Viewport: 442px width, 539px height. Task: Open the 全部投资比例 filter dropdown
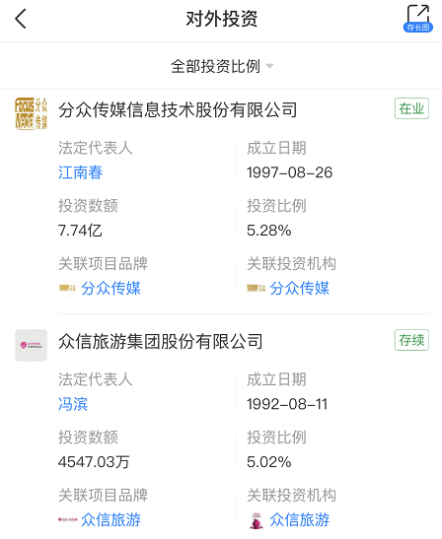click(222, 66)
